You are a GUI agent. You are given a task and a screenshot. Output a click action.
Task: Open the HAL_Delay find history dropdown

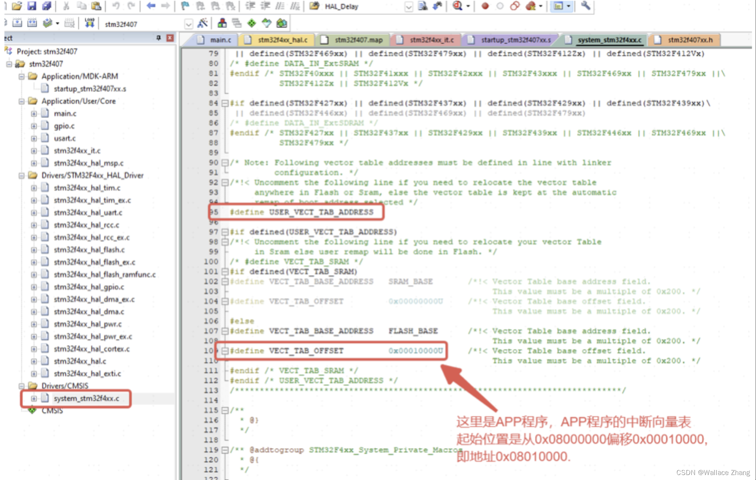[408, 7]
